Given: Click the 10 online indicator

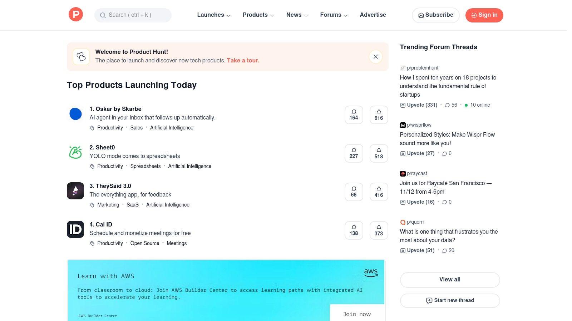Looking at the screenshot, I should [x=477, y=105].
